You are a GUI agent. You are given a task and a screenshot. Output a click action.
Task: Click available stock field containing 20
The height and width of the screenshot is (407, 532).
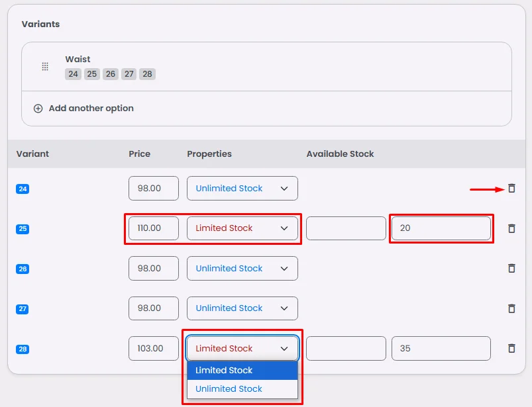(x=441, y=228)
